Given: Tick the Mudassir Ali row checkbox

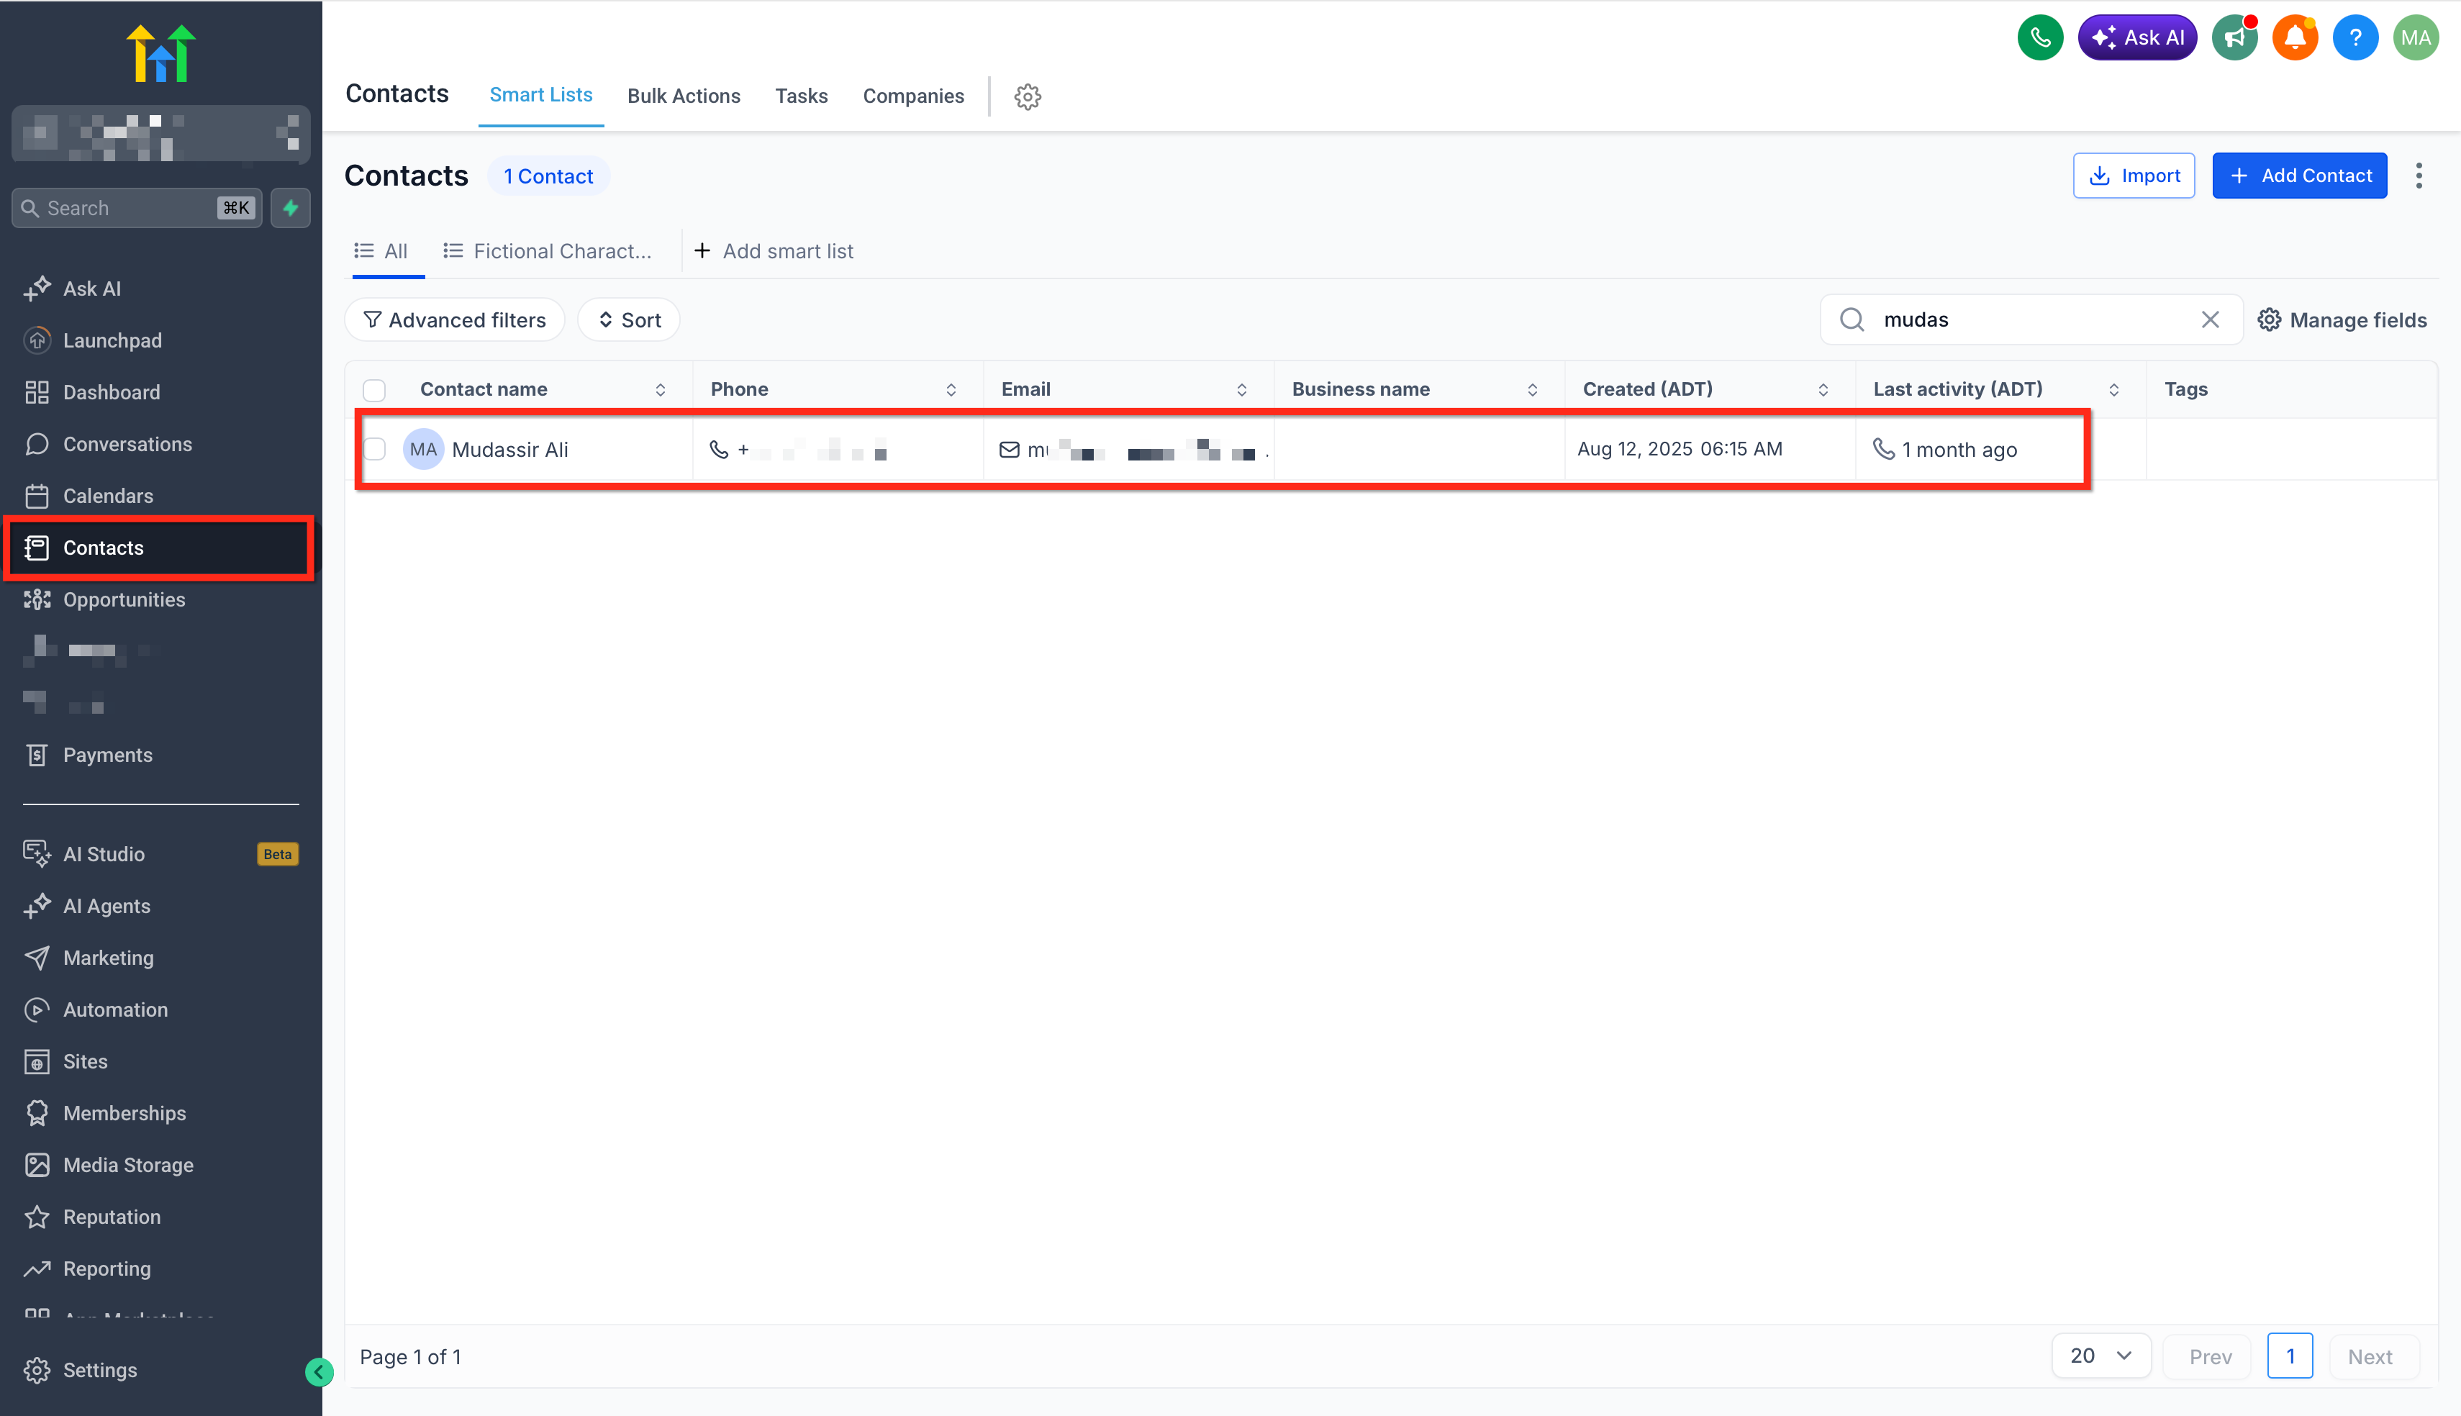Looking at the screenshot, I should click(x=374, y=449).
